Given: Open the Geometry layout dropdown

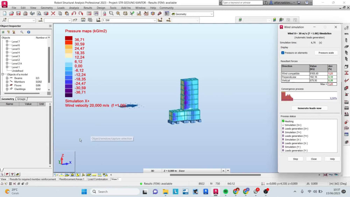Looking at the screenshot, I should 211,14.
